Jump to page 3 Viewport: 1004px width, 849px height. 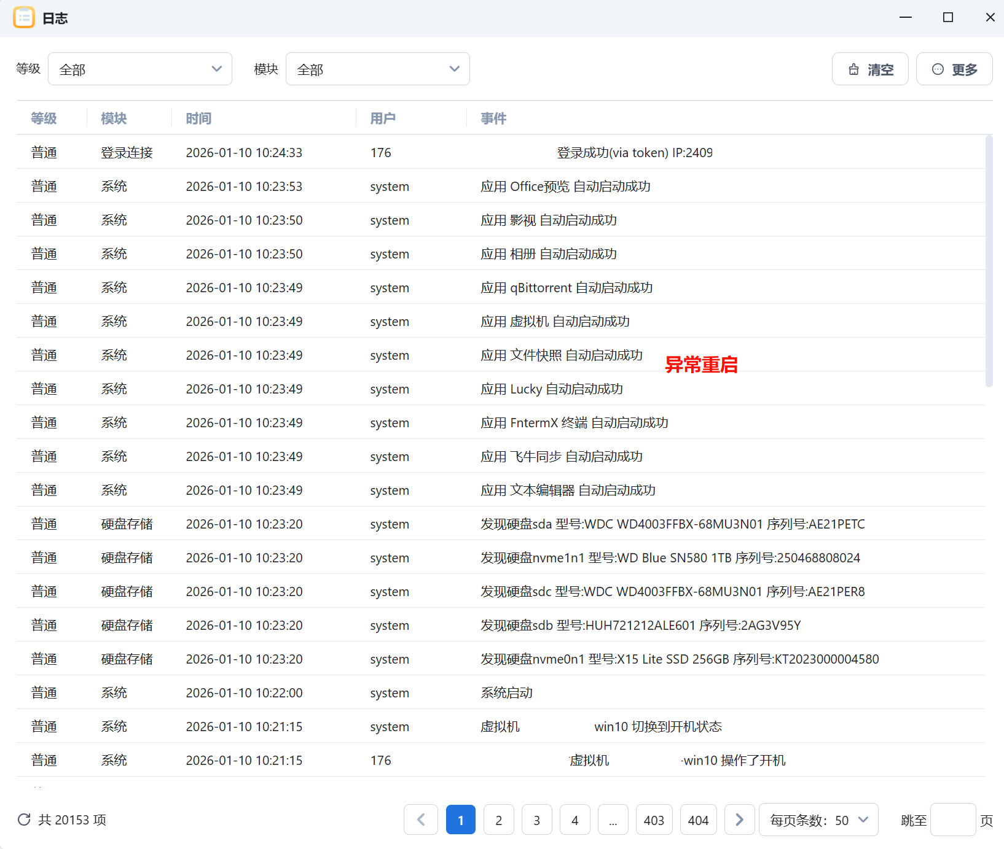pyautogui.click(x=537, y=820)
